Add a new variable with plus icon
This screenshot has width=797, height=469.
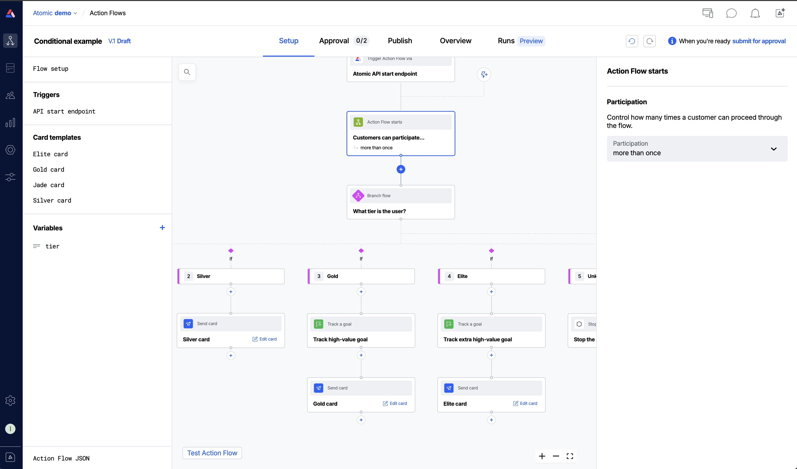coord(162,228)
